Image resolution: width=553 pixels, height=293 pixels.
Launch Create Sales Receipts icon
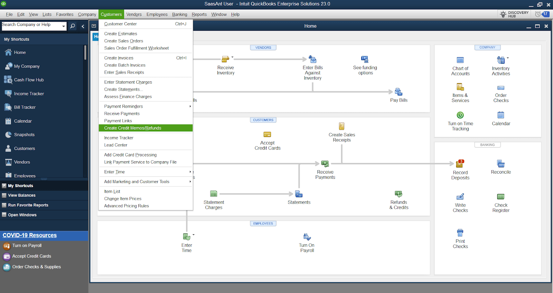(341, 126)
